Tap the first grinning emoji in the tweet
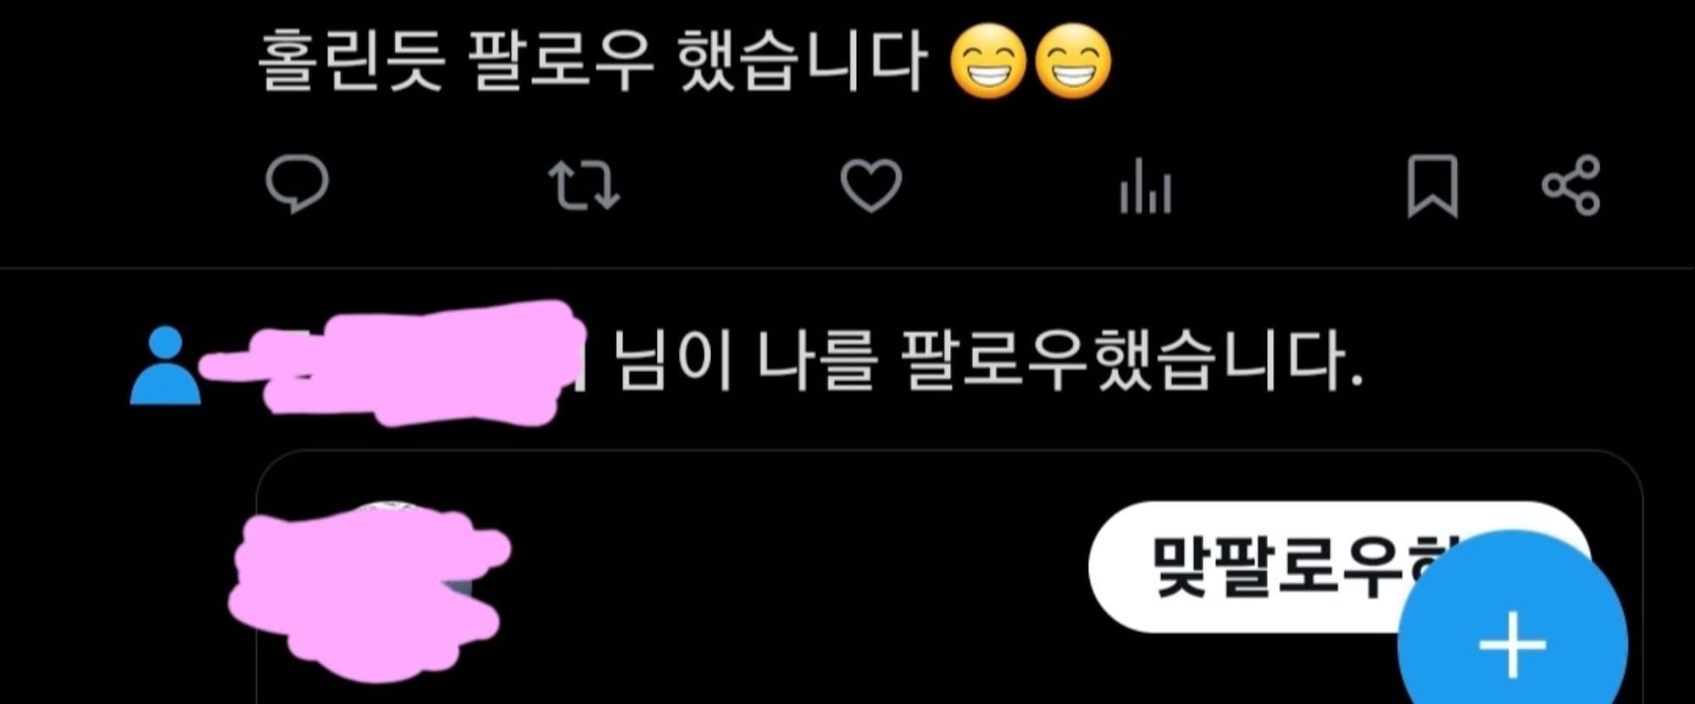 click(x=988, y=61)
